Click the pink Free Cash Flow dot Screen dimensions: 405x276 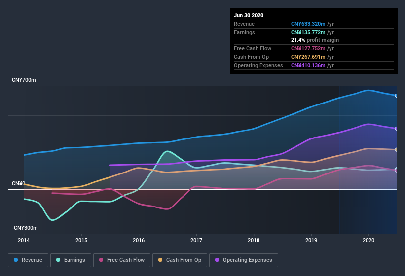101,260
